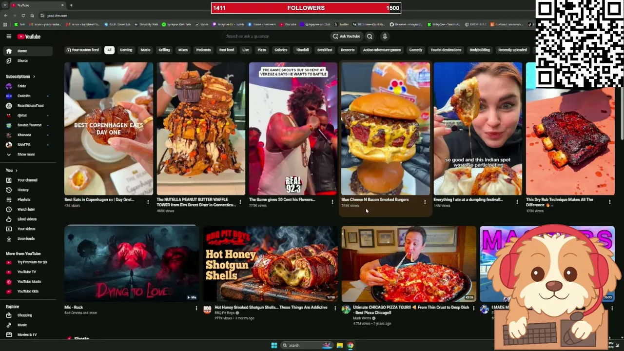624x351 pixels.
Task: Open the Dying to Love mix thumbnail
Action: pos(132,264)
